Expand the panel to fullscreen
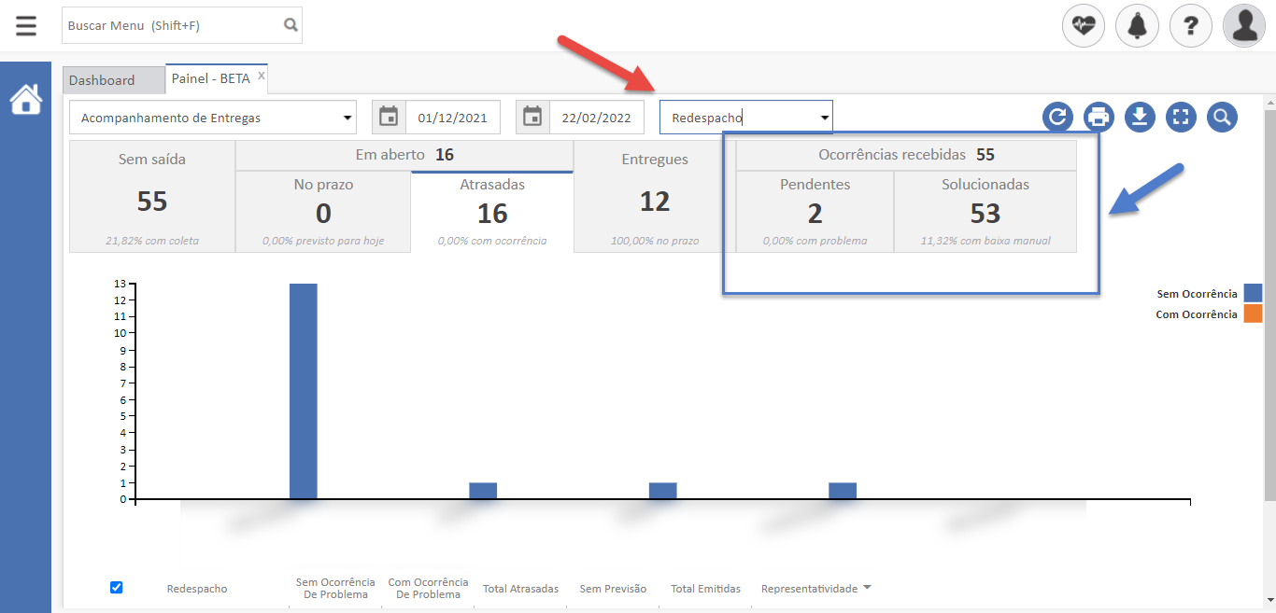The width and height of the screenshot is (1276, 613). pos(1181,117)
